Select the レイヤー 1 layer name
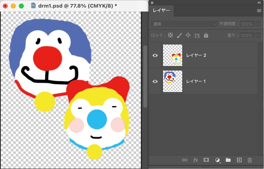The height and width of the screenshot is (169, 264). [x=196, y=81]
